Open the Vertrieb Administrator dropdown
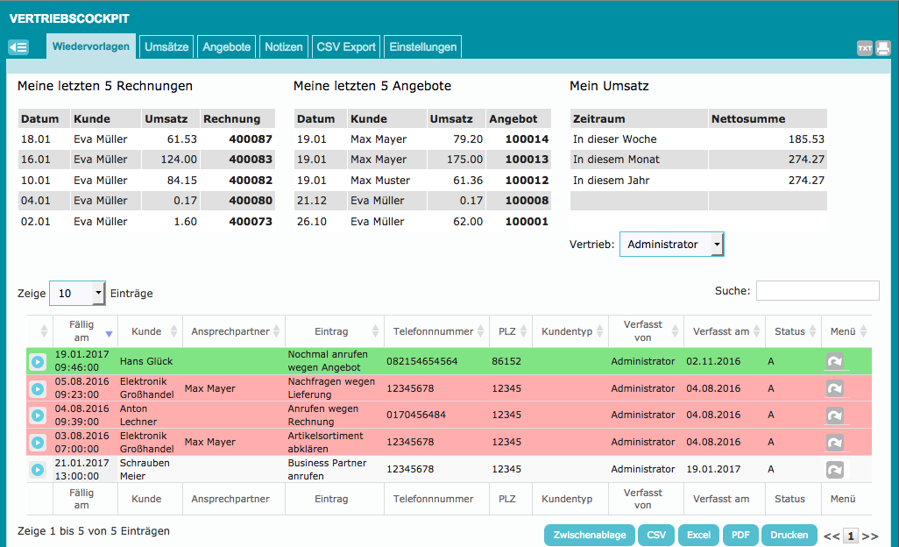Screen dimensions: 899x547 [671, 245]
